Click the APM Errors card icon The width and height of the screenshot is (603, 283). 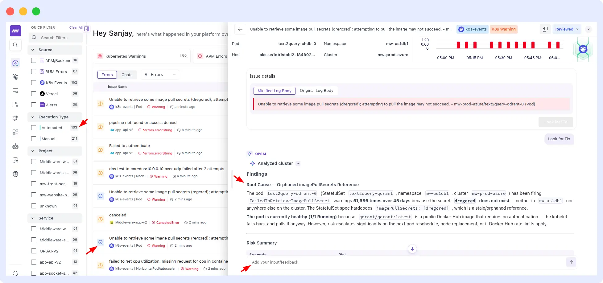point(200,56)
